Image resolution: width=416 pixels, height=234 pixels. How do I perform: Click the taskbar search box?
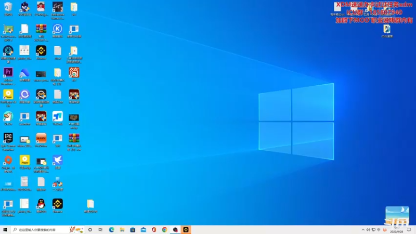[48, 230]
